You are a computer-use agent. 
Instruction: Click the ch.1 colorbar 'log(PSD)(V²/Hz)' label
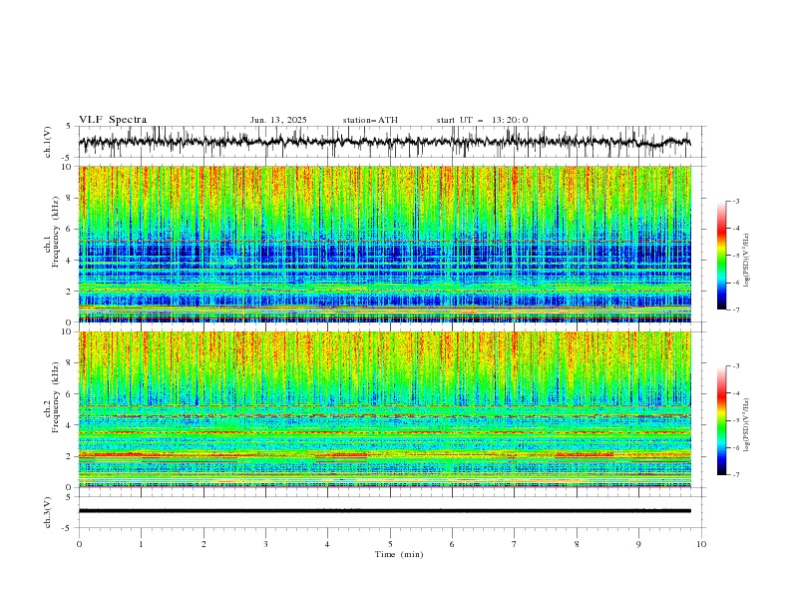tap(746, 261)
